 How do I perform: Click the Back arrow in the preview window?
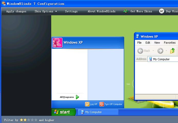click(x=140, y=51)
